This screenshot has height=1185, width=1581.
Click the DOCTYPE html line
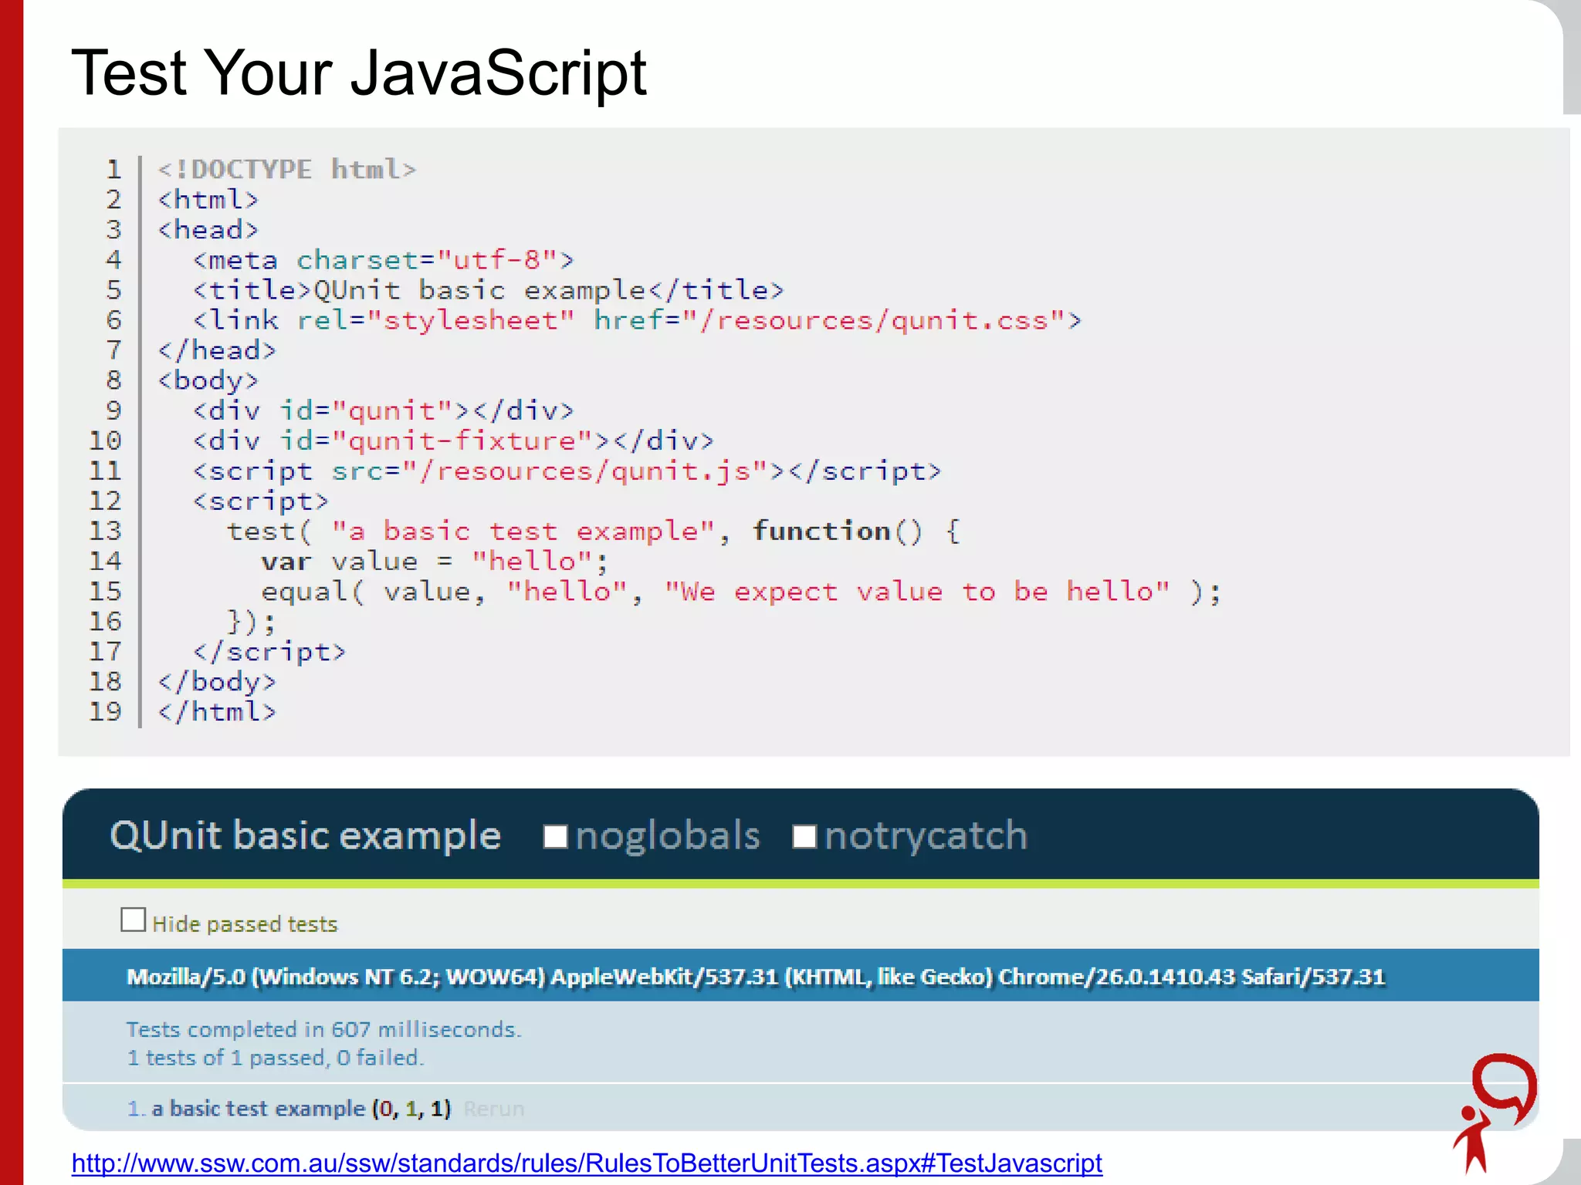287,170
